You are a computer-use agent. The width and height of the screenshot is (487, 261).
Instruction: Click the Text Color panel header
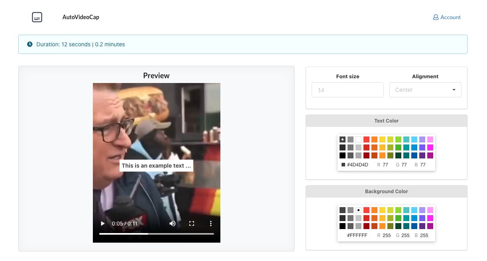pos(387,121)
